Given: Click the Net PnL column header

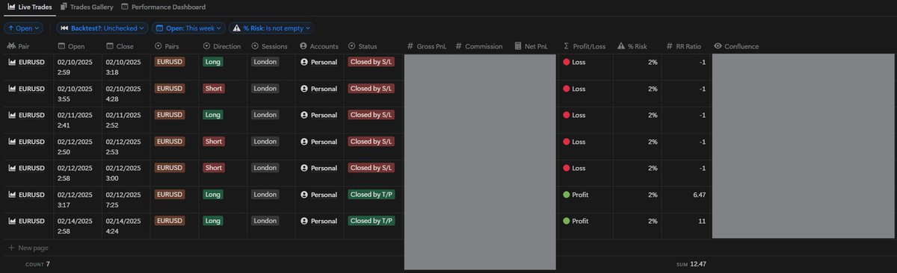Looking at the screenshot, I should click(531, 46).
